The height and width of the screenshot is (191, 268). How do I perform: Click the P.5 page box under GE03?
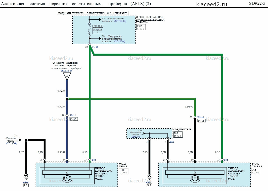(x=149, y=185)
